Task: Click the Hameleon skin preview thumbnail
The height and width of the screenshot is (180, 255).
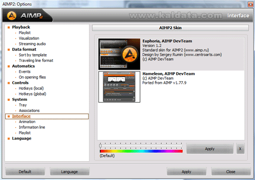Action: click(x=119, y=87)
